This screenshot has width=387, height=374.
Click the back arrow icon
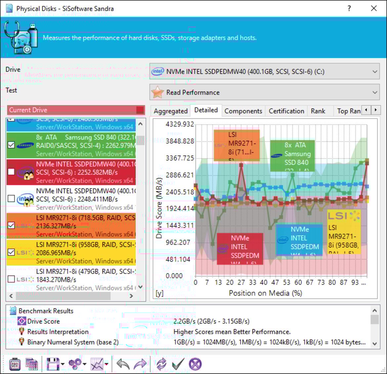(123, 364)
